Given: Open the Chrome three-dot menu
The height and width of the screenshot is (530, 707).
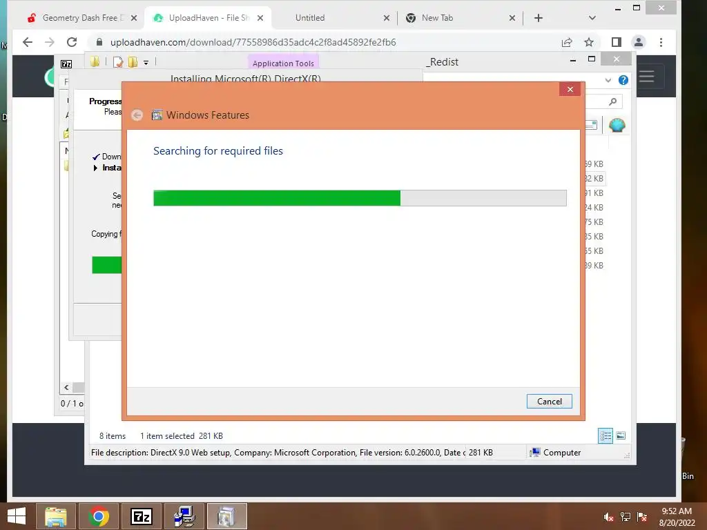Looking at the screenshot, I should tap(661, 42).
